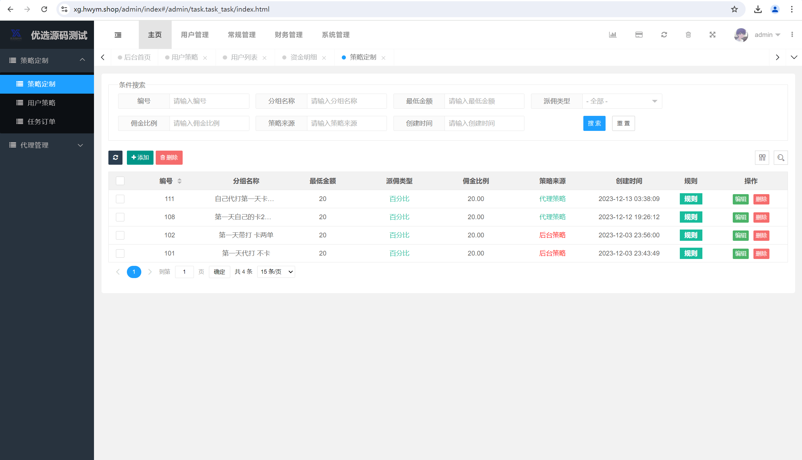
Task: Expand the 代理管理 sidebar menu
Action: tap(47, 145)
